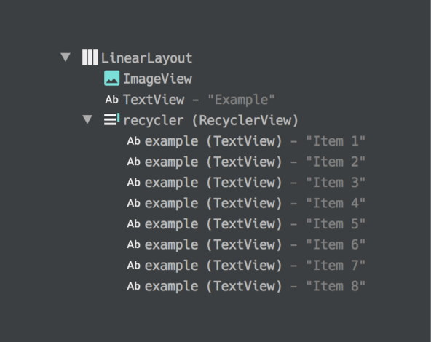Click the Ab icon of "Item 2" row
This screenshot has width=431, height=342.
[133, 162]
